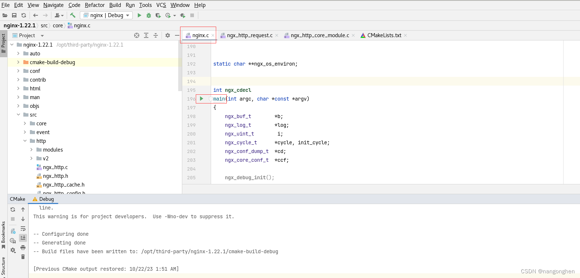Navigate forward with the right arrow
The image size is (580, 278).
pos(45,15)
